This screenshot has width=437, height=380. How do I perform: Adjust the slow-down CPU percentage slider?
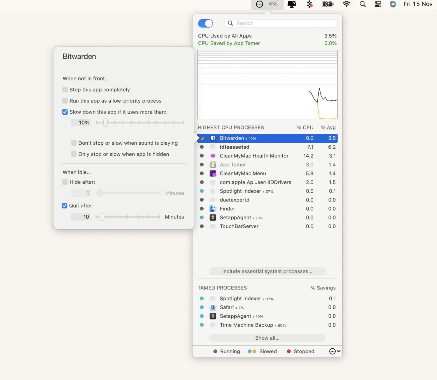click(x=105, y=122)
